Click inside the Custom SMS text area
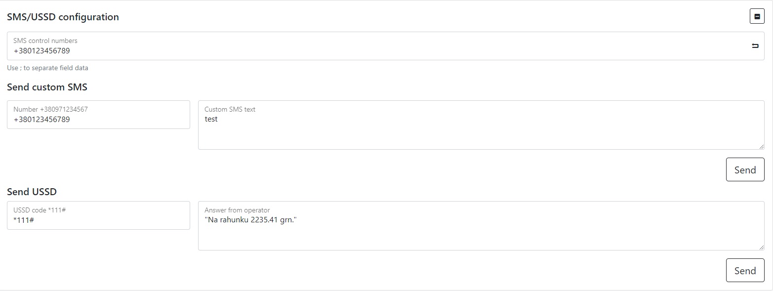Screen dimensions: 773x291 click(x=481, y=131)
